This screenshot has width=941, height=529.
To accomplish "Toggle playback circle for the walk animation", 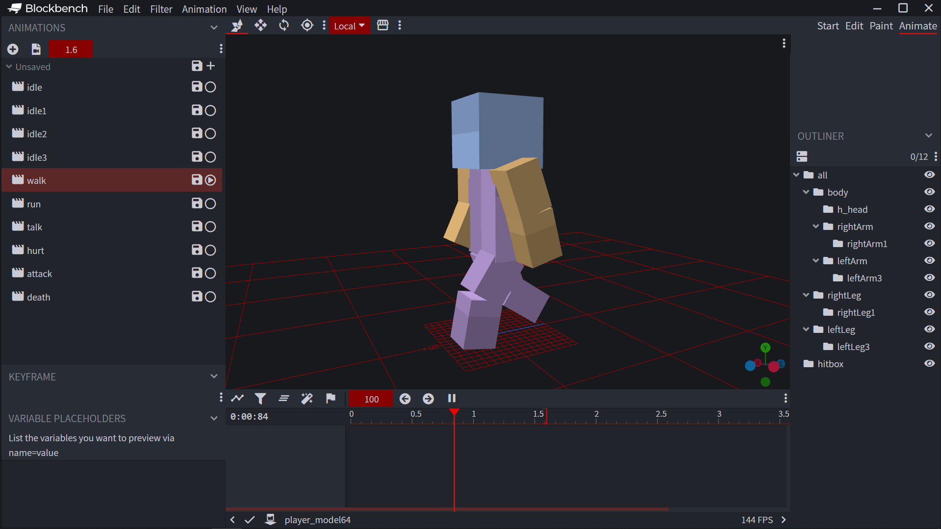I will (x=210, y=180).
